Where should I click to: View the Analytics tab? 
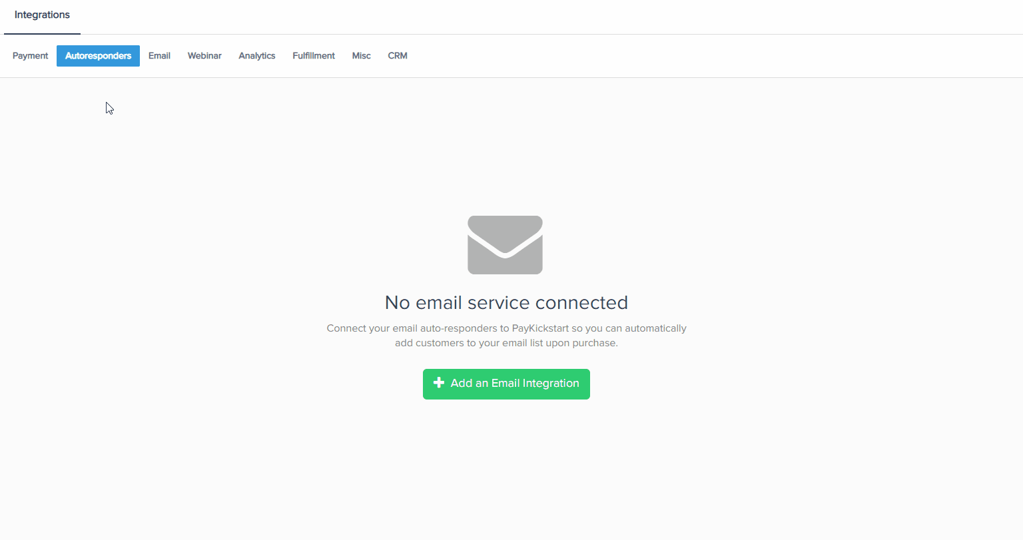[257, 56]
